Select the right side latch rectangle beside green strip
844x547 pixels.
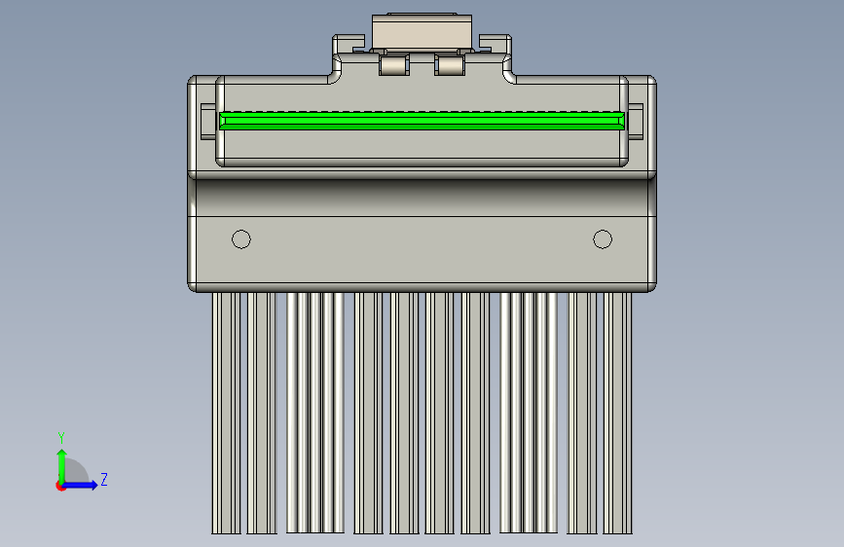pos(636,122)
